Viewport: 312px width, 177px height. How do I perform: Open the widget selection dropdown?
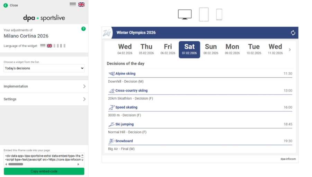pyautogui.click(x=44, y=68)
